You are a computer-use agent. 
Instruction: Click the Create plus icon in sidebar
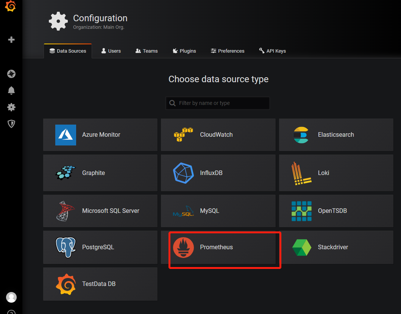[x=11, y=40]
